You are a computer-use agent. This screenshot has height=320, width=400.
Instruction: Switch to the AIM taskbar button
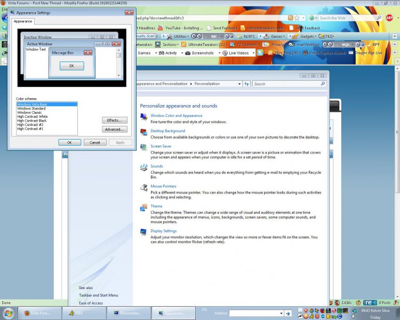(84, 313)
